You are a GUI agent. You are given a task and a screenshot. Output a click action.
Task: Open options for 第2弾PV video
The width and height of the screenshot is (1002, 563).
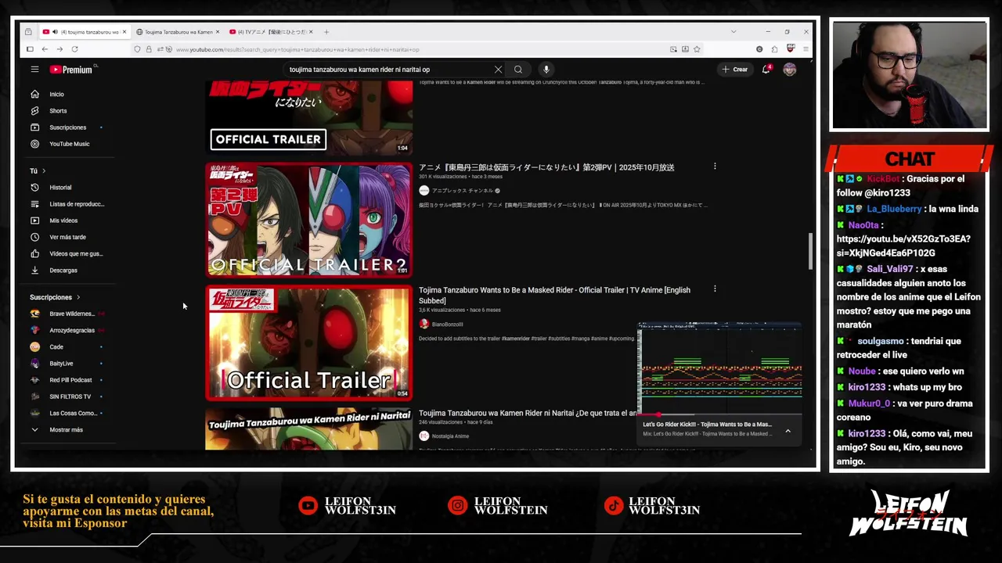715,167
